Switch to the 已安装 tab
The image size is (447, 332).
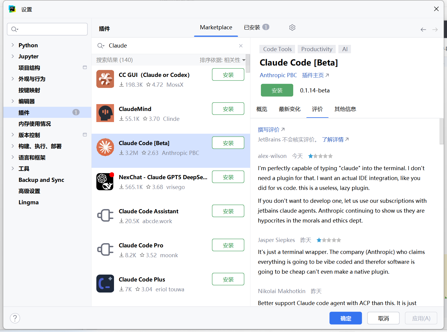point(256,28)
